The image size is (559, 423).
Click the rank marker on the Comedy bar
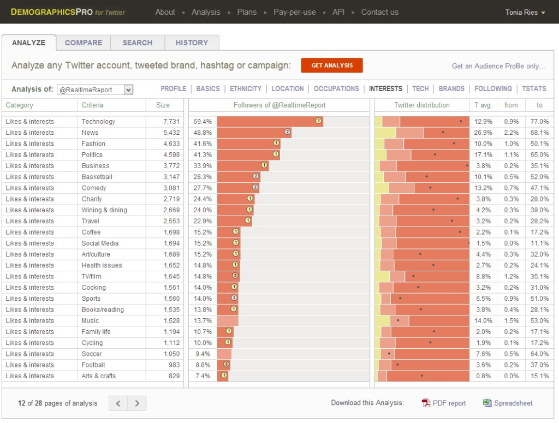(x=255, y=187)
